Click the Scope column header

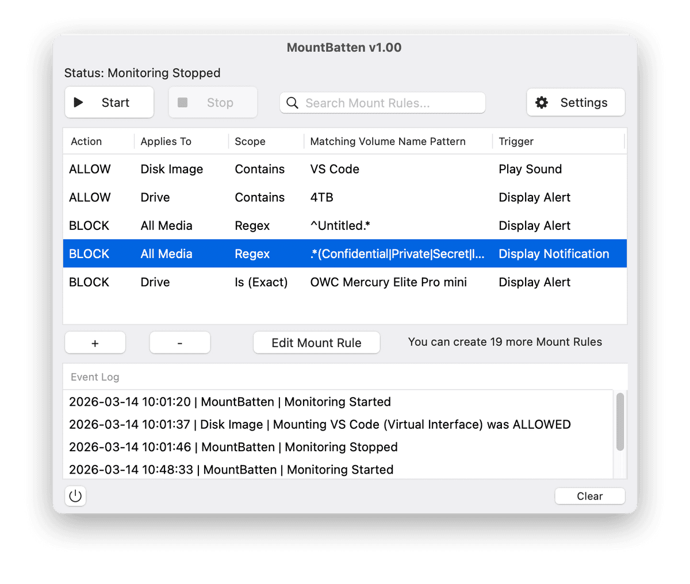250,141
